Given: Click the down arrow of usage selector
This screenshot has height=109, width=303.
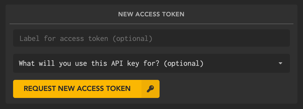Looking at the screenshot, I should [x=281, y=63].
